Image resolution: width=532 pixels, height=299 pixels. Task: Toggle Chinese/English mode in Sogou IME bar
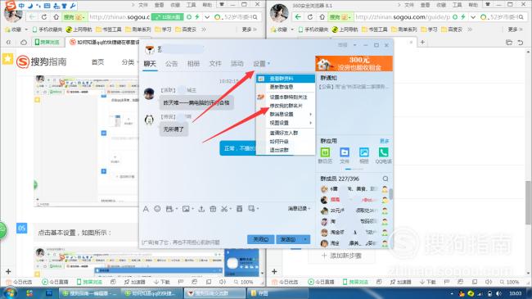tap(21, 6)
